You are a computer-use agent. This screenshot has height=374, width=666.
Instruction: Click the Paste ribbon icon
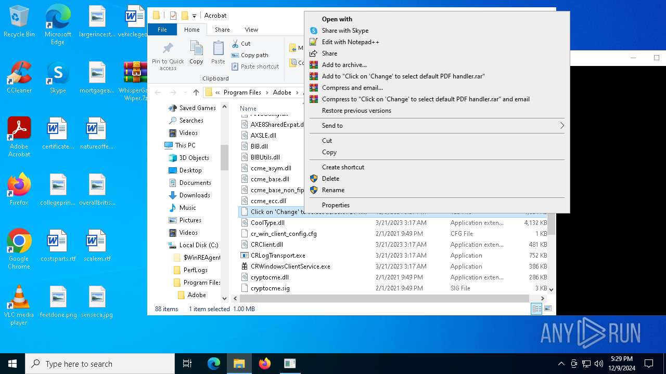218,52
